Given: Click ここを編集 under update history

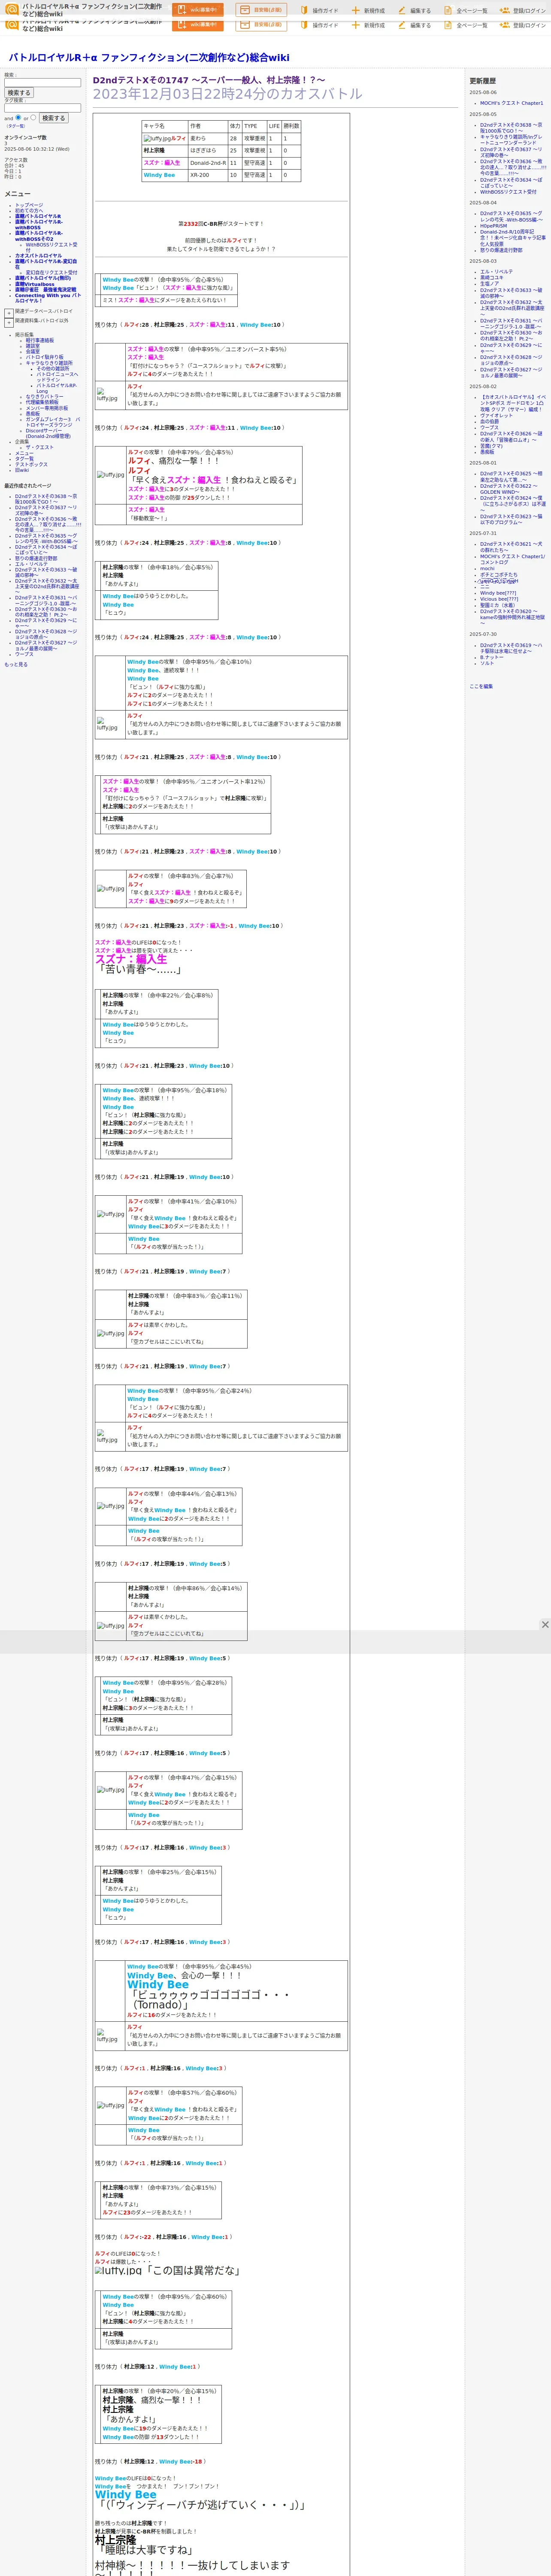Looking at the screenshot, I should (x=481, y=686).
